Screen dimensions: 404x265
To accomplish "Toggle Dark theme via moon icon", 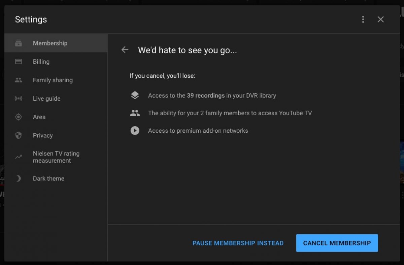I will (x=19, y=178).
